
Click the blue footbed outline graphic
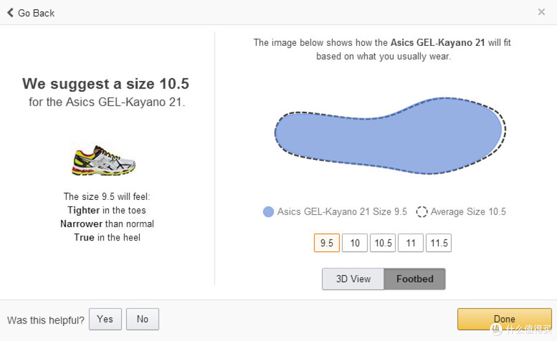pyautogui.click(x=390, y=136)
